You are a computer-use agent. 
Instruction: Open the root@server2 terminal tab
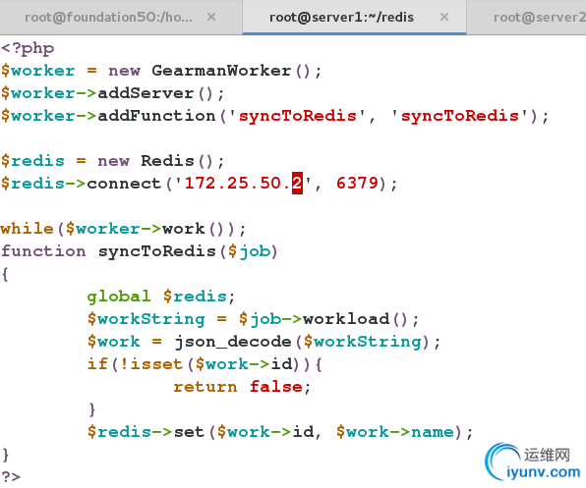click(x=539, y=17)
